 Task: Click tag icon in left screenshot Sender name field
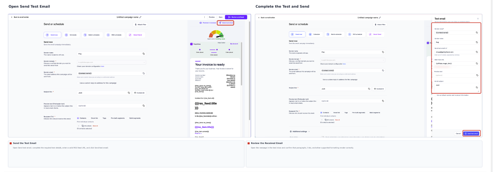pos(143,54)
